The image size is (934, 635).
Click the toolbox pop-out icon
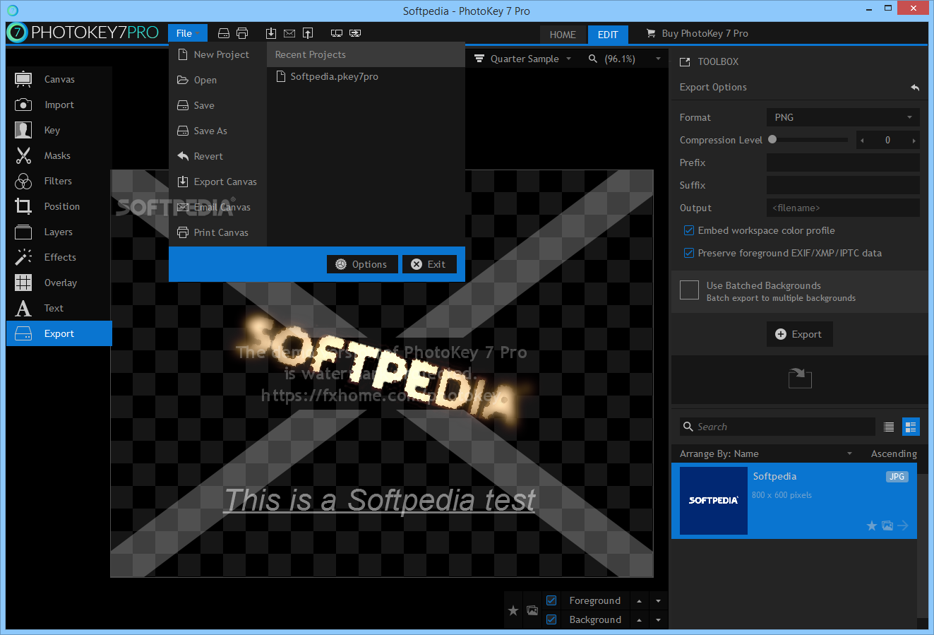685,62
